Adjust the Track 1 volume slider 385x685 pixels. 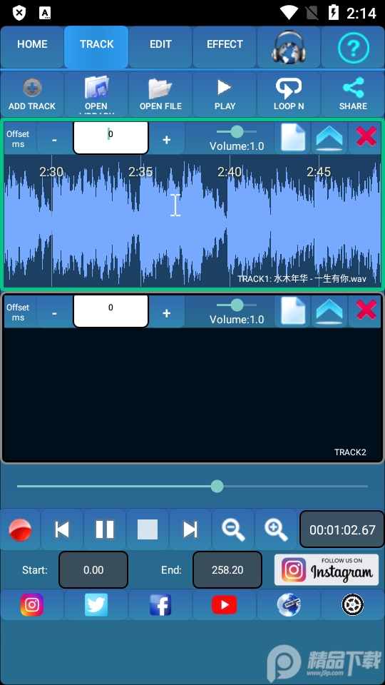point(237,131)
